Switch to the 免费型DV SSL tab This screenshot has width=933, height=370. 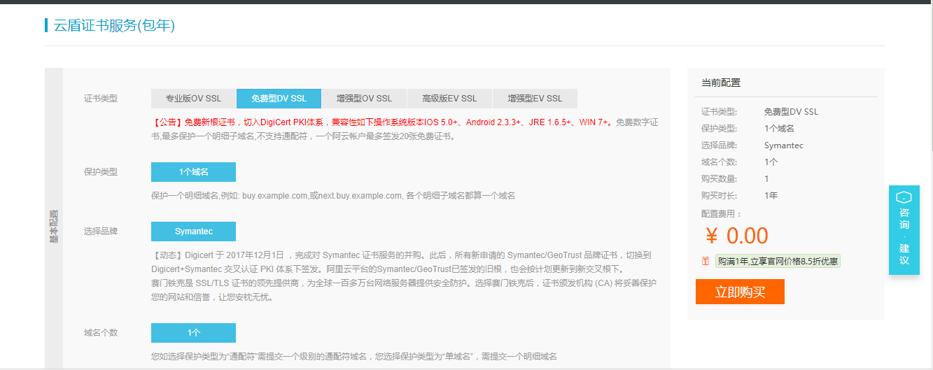279,99
